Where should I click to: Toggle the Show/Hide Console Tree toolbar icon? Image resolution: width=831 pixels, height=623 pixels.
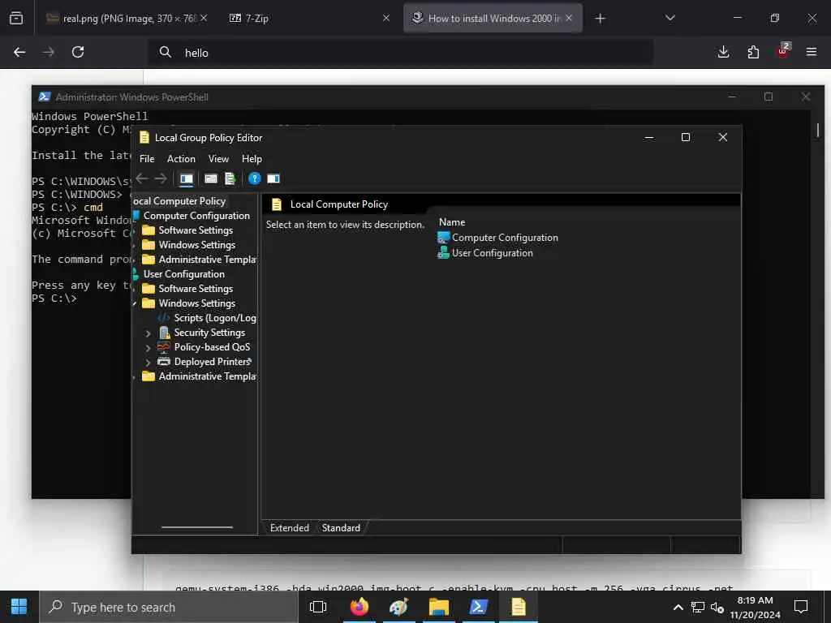click(x=187, y=178)
